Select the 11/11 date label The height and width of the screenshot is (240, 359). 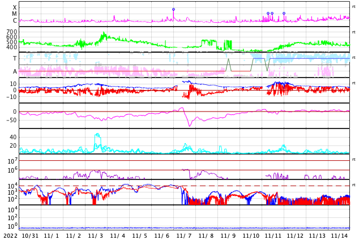pyautogui.click(x=273, y=236)
